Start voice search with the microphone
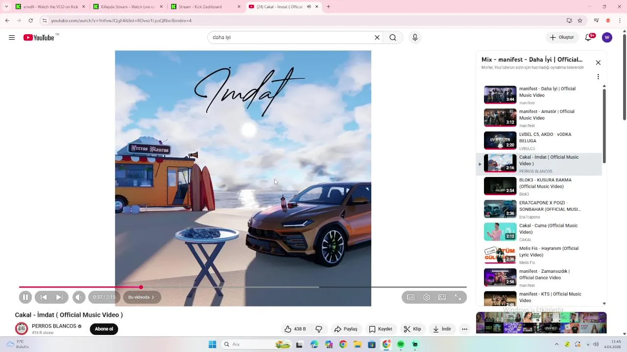 click(x=415, y=38)
